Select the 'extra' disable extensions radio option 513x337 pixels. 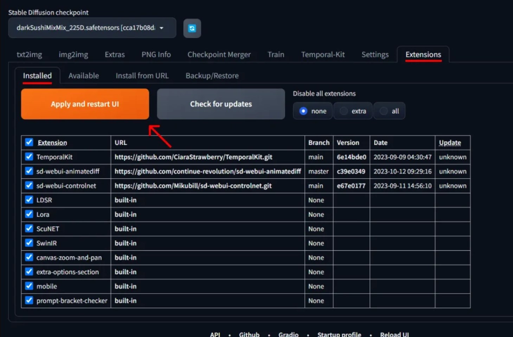click(x=344, y=111)
